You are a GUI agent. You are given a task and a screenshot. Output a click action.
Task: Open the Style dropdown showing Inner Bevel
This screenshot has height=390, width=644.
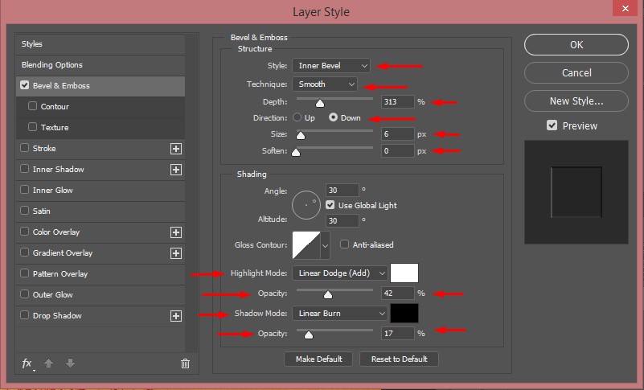click(331, 66)
